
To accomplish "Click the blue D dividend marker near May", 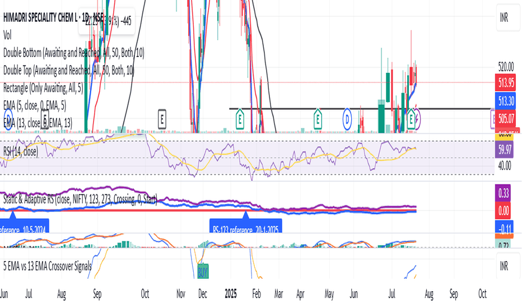I will tap(347, 119).
